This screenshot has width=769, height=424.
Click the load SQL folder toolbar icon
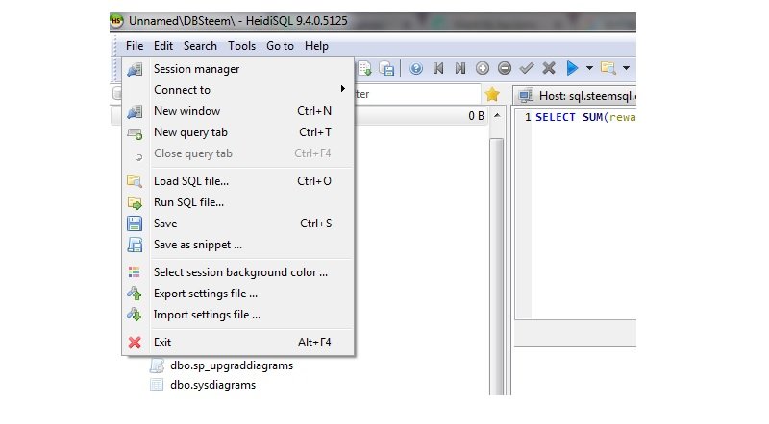608,68
